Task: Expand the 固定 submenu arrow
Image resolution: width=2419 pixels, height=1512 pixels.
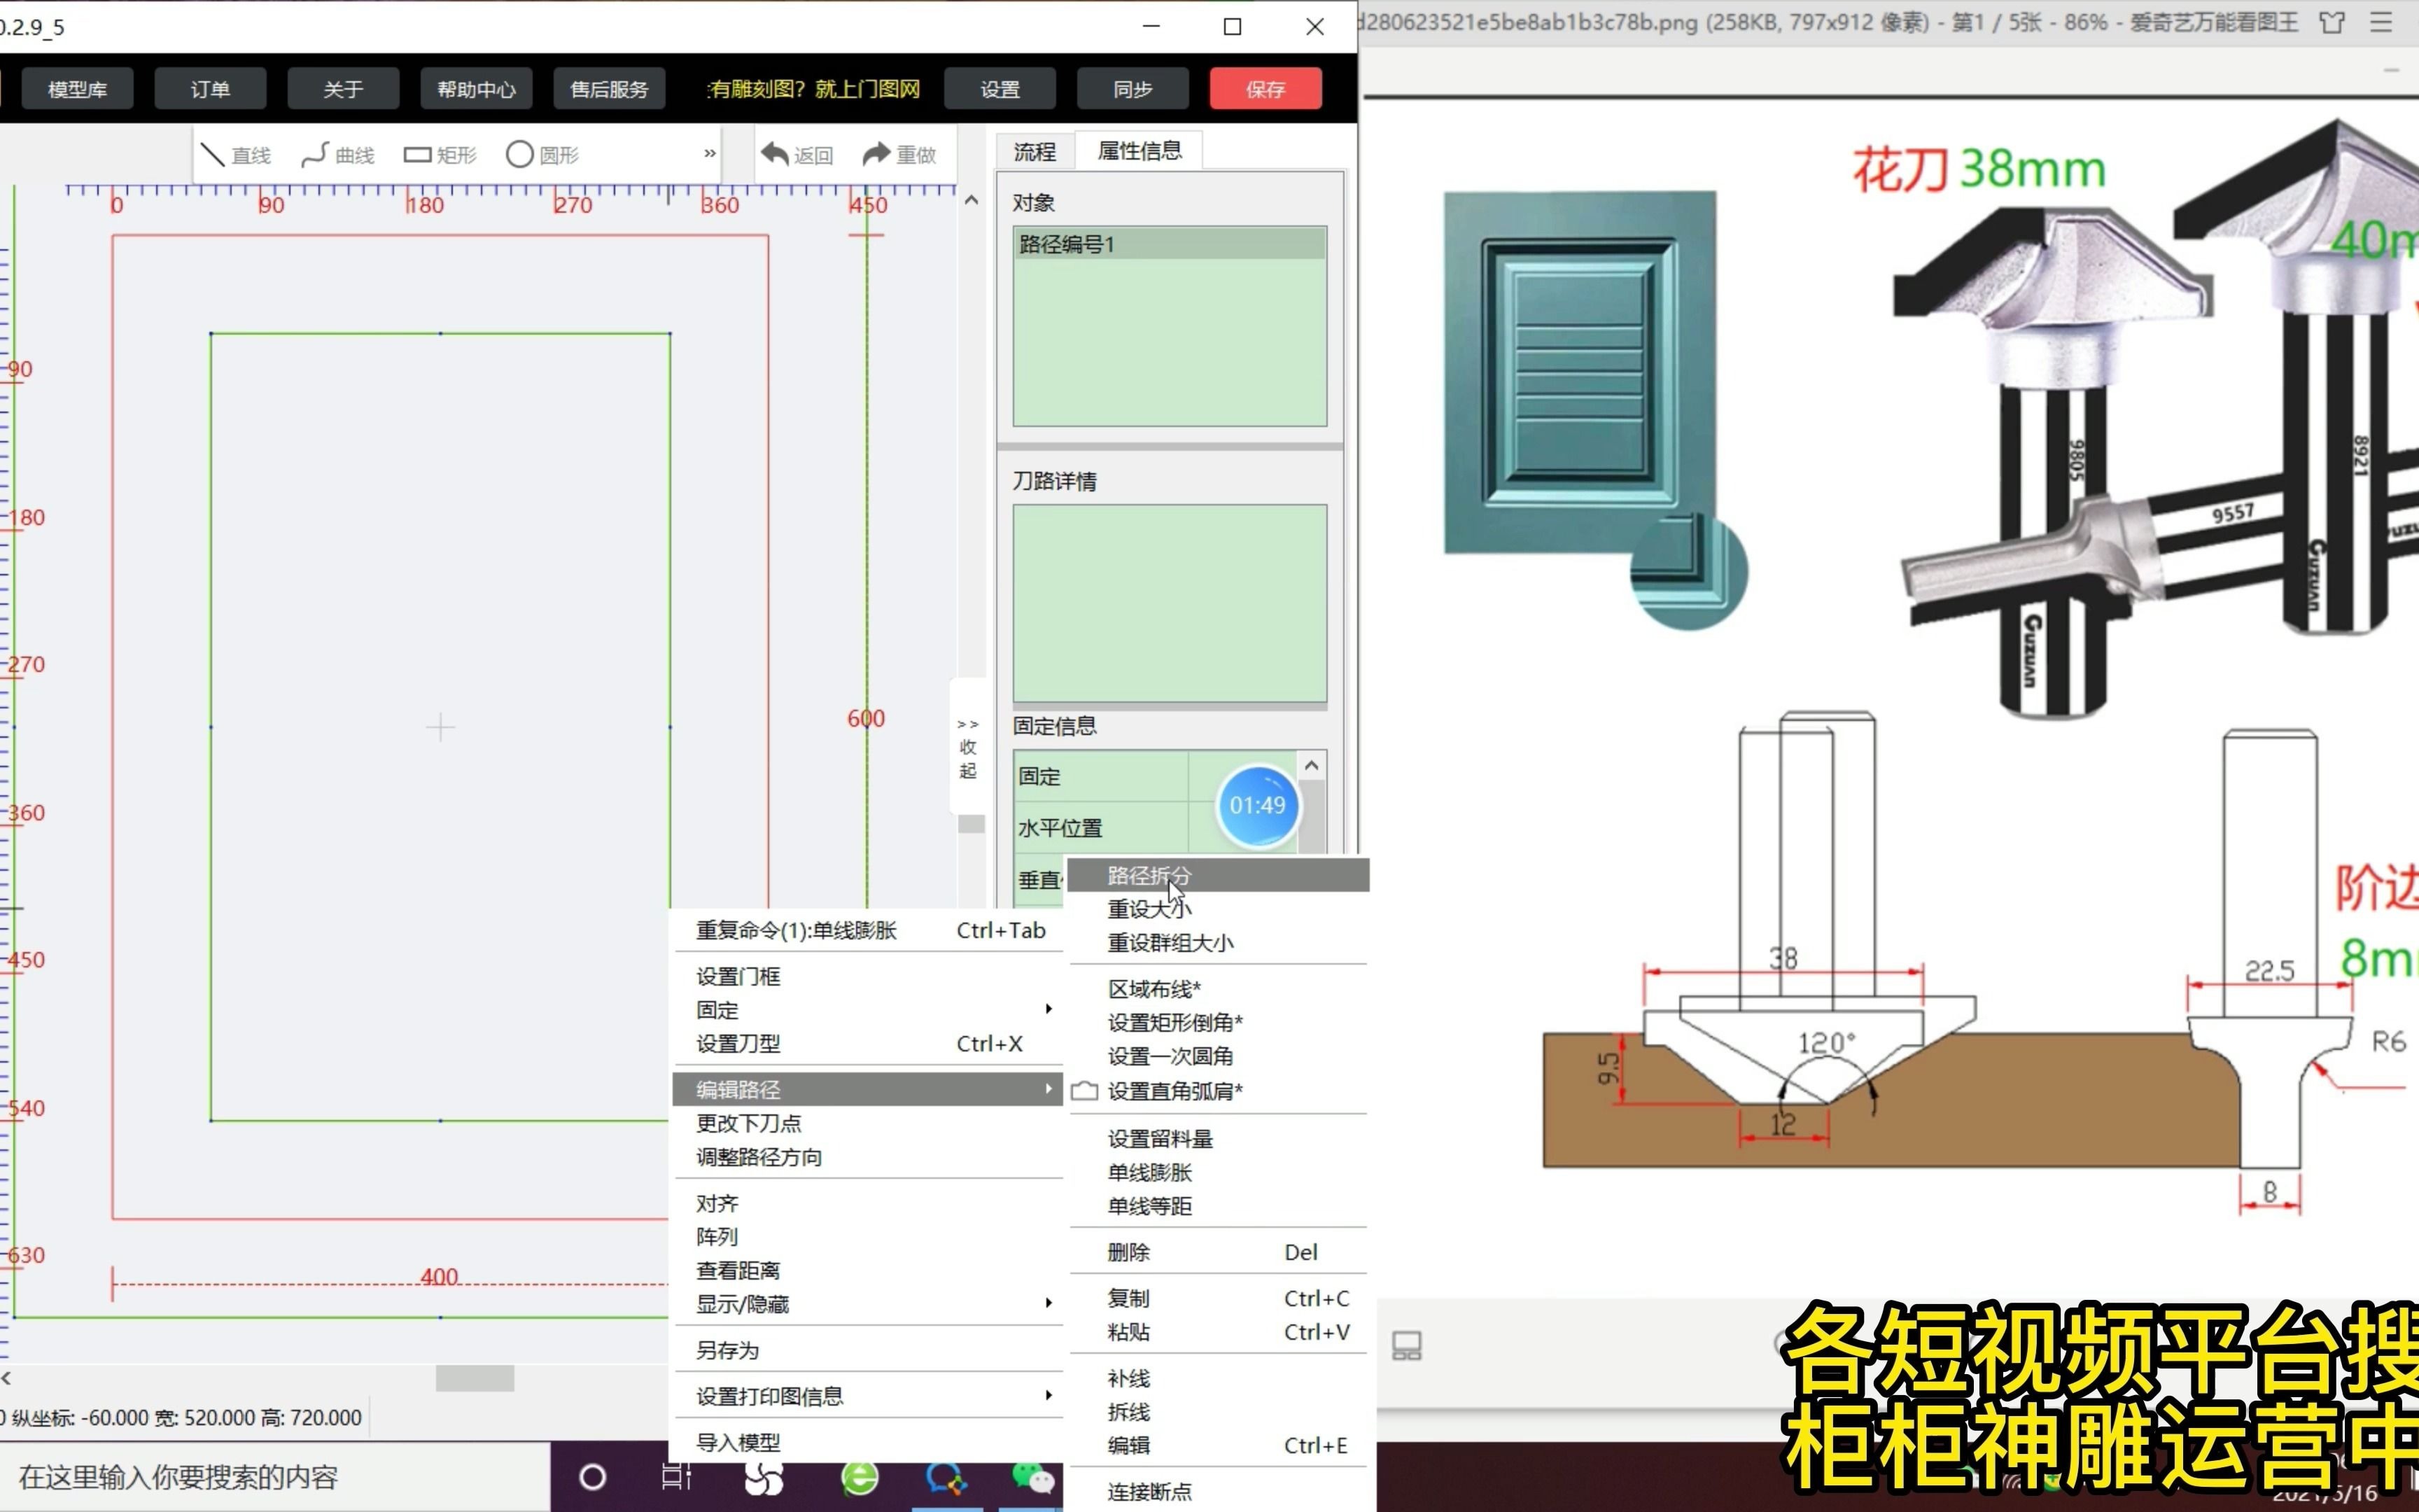Action: coord(1048,1009)
